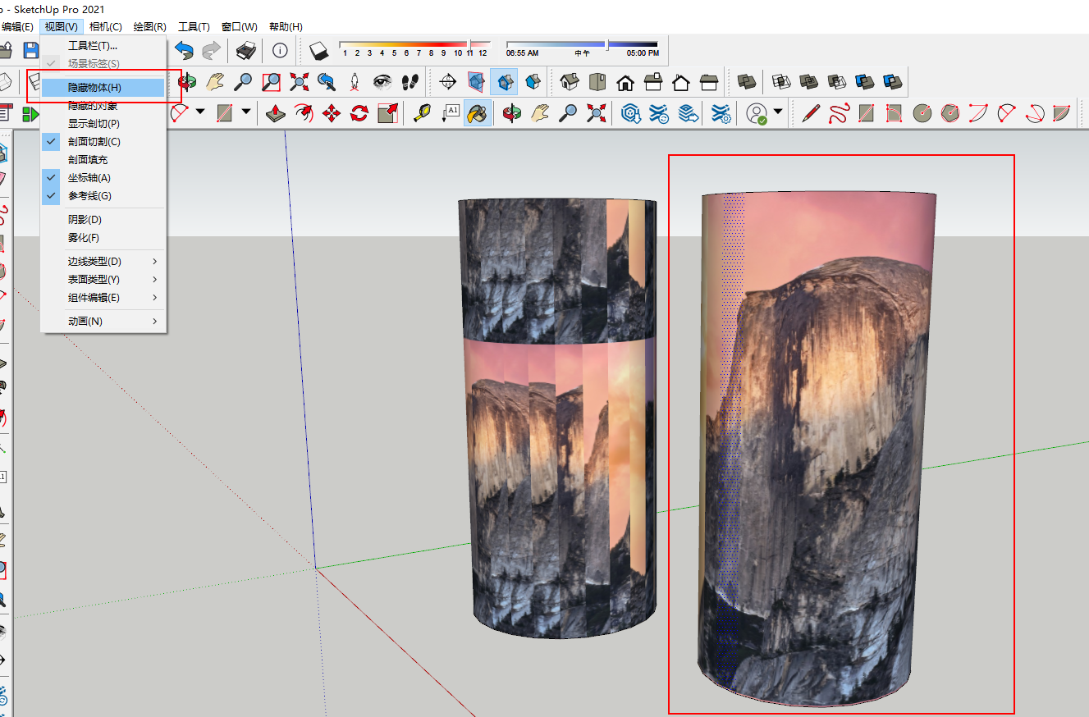
Task: Open dropdown arrow beside the account icon
Action: click(778, 112)
